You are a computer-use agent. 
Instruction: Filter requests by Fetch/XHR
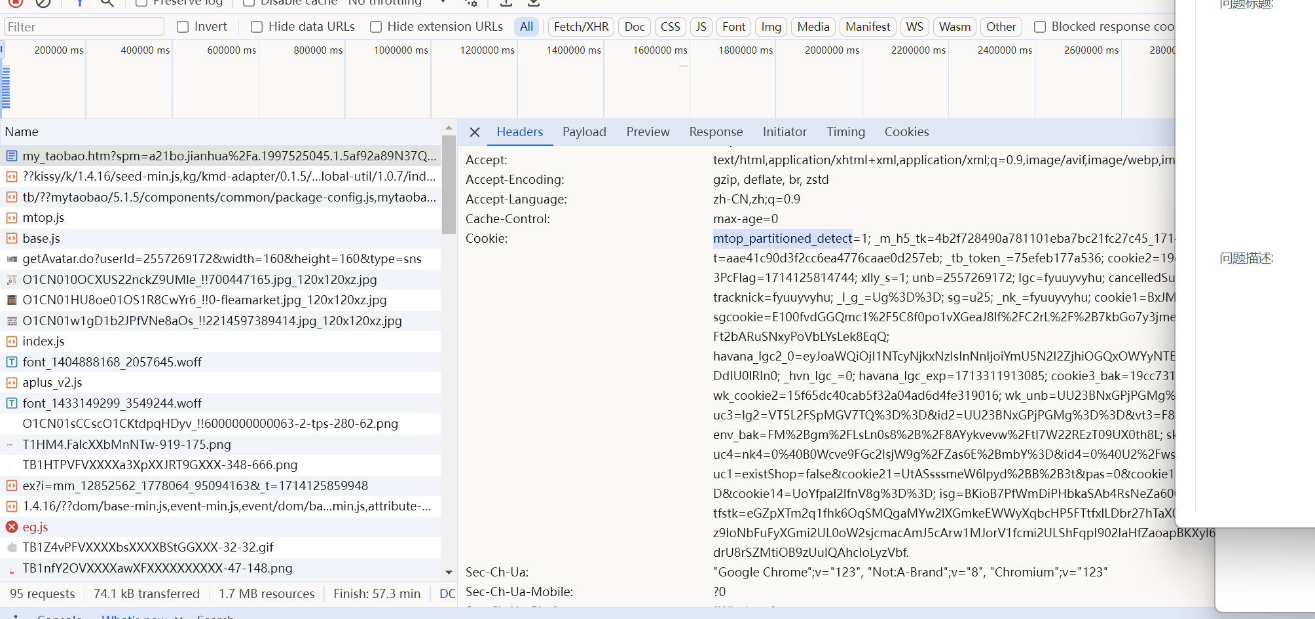click(x=581, y=27)
